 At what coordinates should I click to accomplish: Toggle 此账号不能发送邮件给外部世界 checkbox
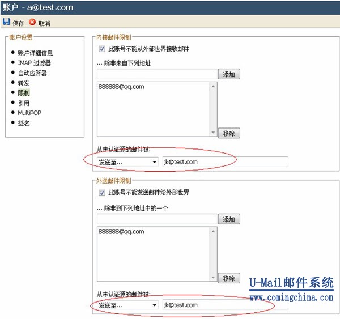tap(102, 193)
